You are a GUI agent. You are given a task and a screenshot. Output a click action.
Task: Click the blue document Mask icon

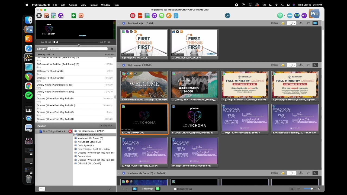(x=176, y=15)
